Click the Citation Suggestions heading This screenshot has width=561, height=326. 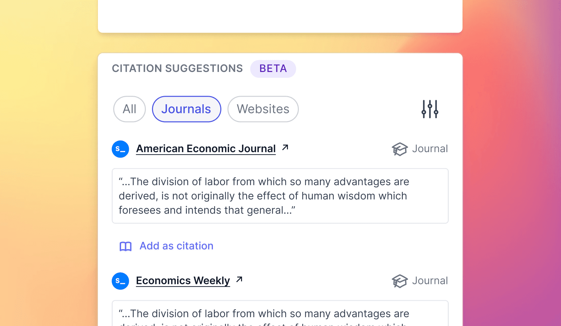(177, 69)
